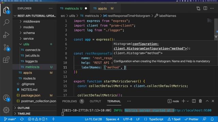Open the OUTPUT panel tab
The width and height of the screenshot is (218, 122).
[95, 101]
